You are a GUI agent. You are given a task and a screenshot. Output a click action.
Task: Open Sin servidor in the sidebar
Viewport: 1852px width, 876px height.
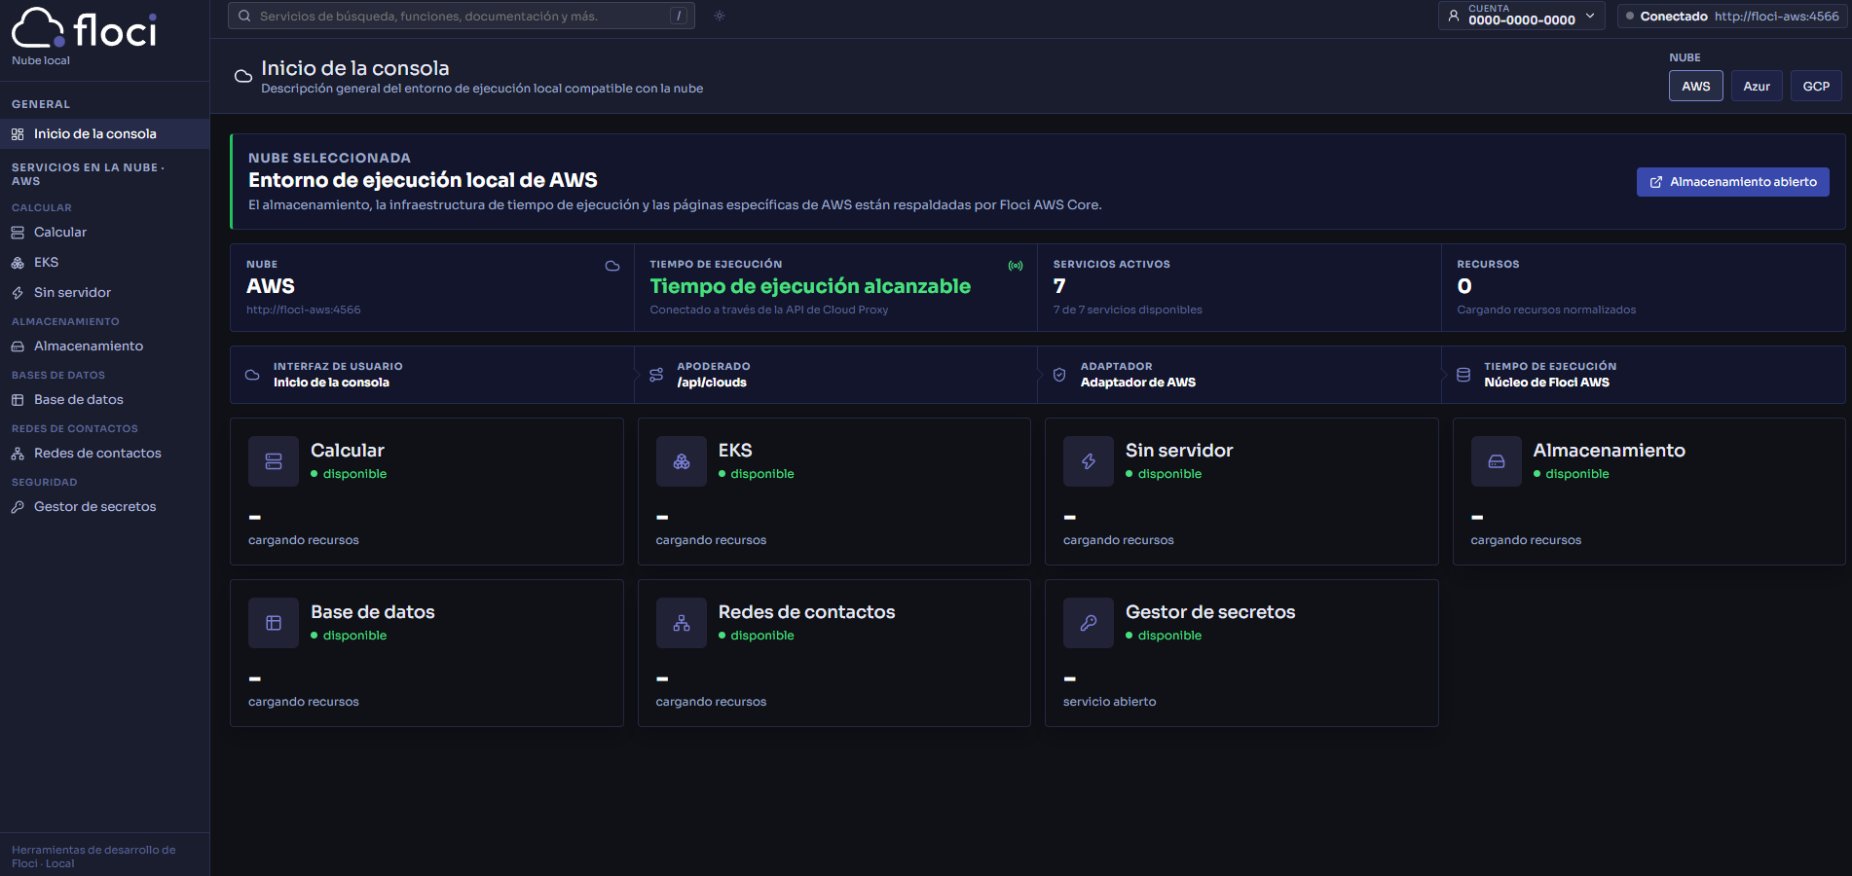click(104, 293)
